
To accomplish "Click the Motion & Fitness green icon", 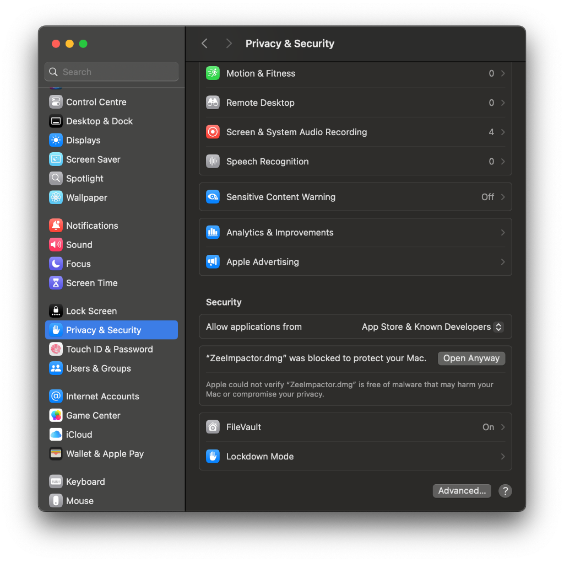I will (x=213, y=73).
